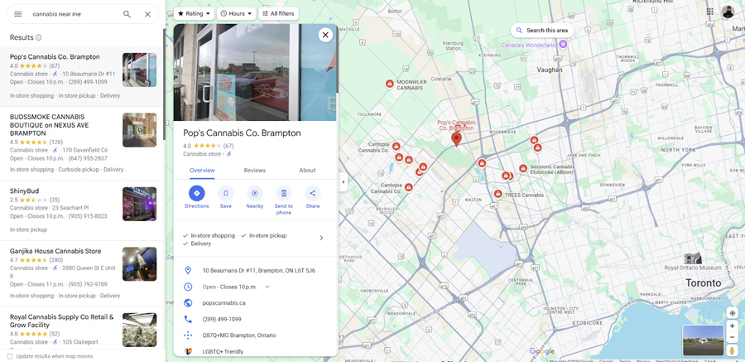The image size is (745, 362).
Task: Open the Google apps grid icon
Action: 710,12
